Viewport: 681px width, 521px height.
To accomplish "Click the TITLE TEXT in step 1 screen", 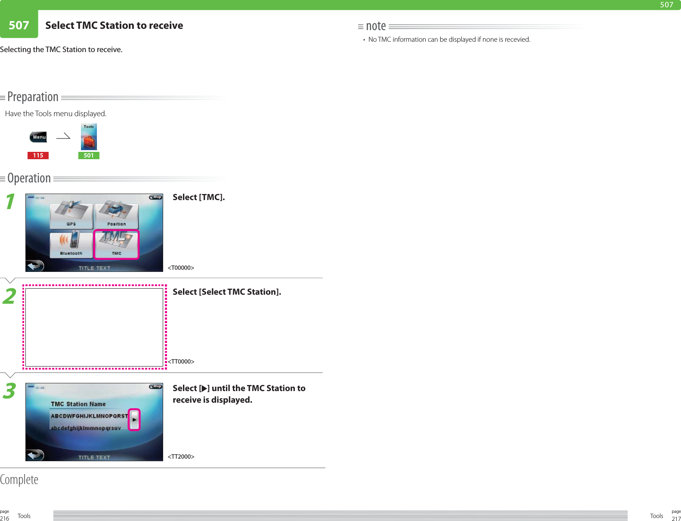I will click(x=94, y=268).
